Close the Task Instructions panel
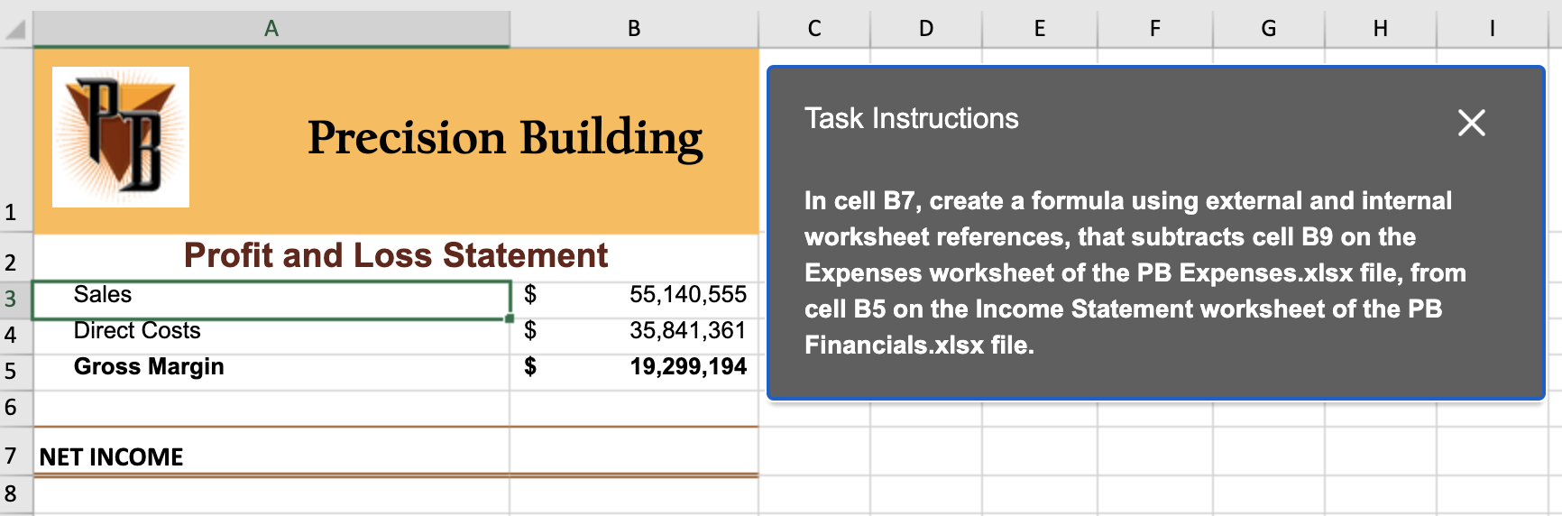The image size is (1562, 516). (x=1471, y=123)
